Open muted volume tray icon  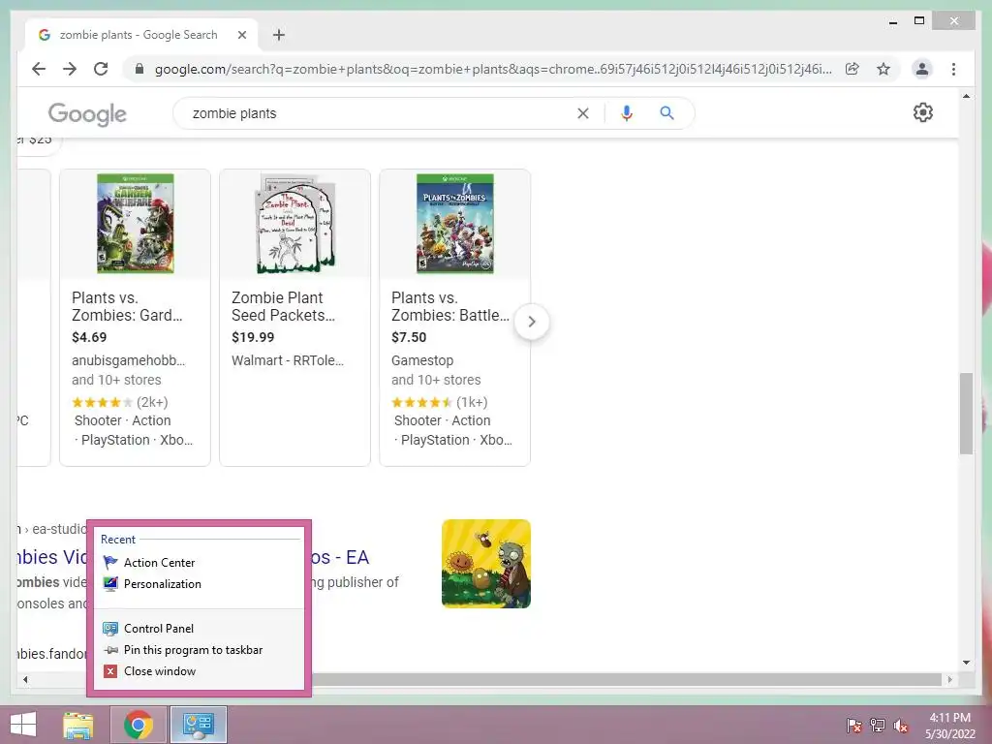pos(901,726)
